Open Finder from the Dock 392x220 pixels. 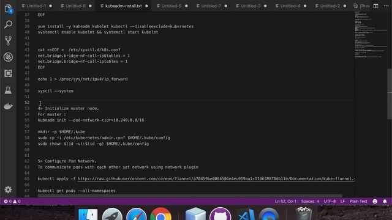(88, 215)
